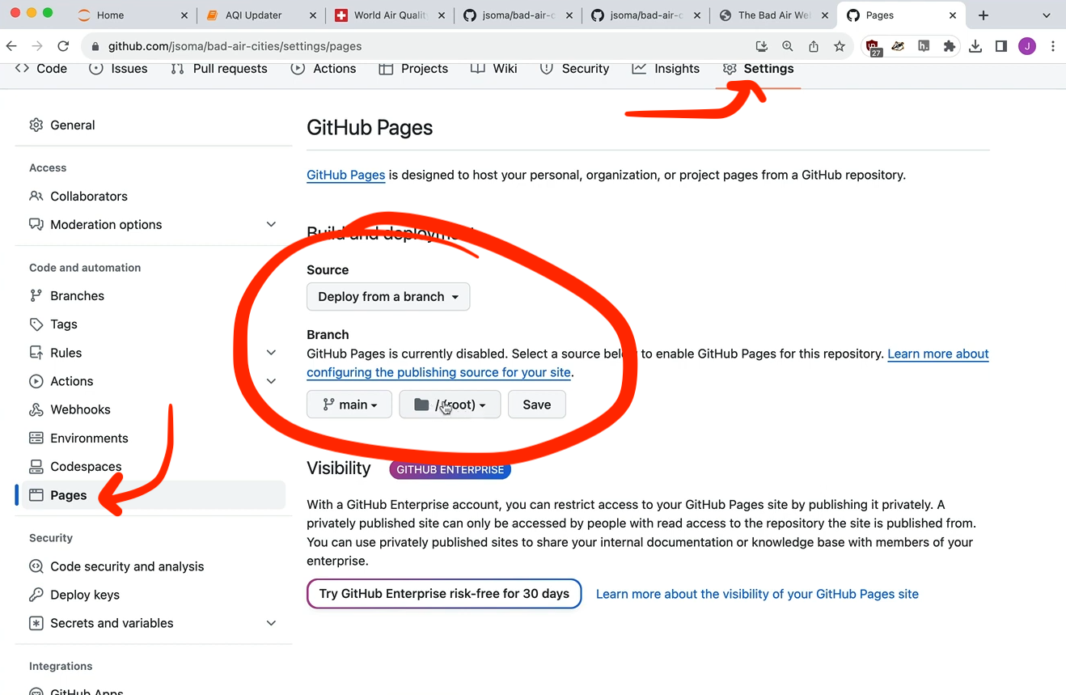This screenshot has height=695, width=1066.
Task: Click the Deploy keys key icon
Action: (36, 595)
